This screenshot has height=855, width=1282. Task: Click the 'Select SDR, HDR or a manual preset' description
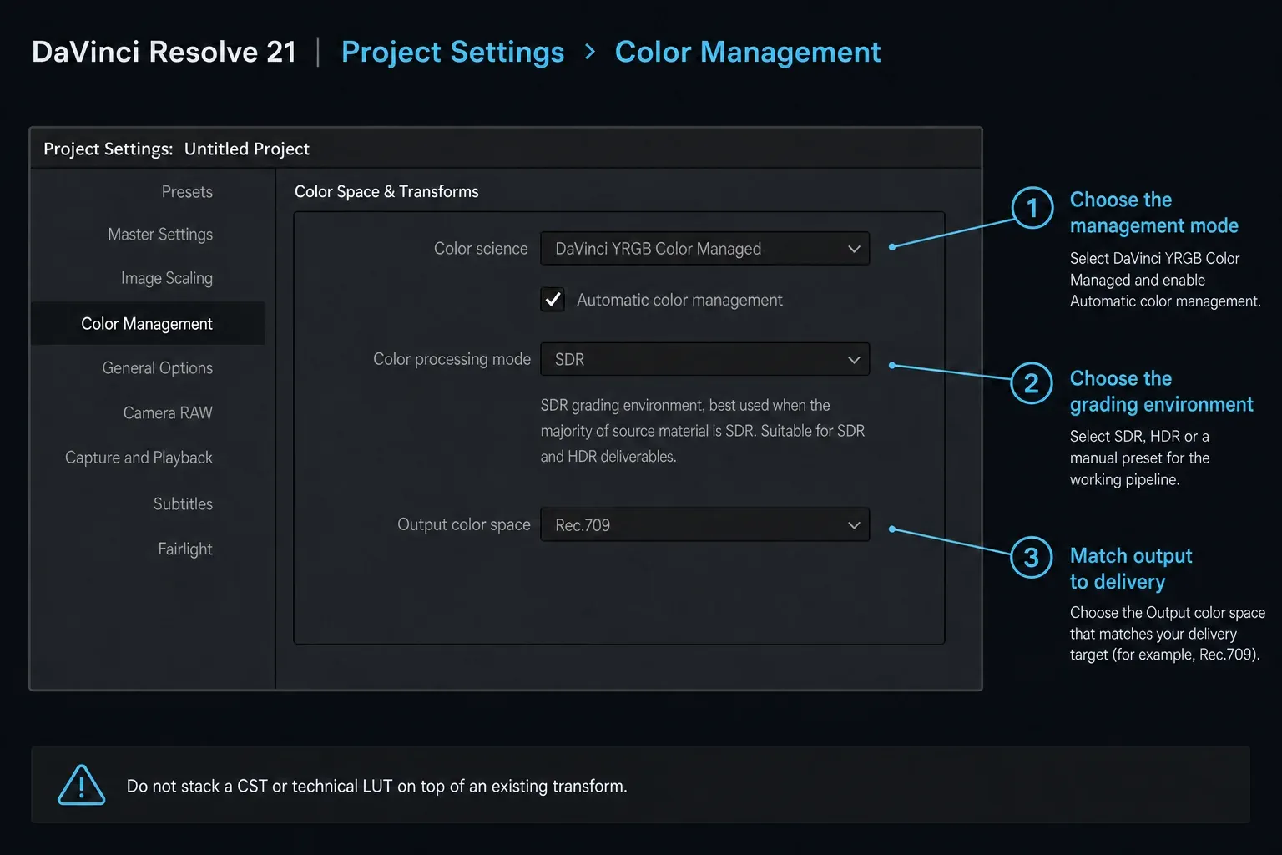(1140, 458)
